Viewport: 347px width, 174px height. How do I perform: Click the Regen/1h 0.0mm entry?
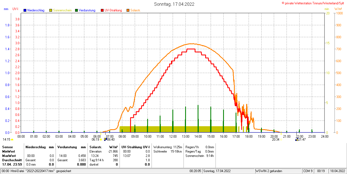pos(200,147)
